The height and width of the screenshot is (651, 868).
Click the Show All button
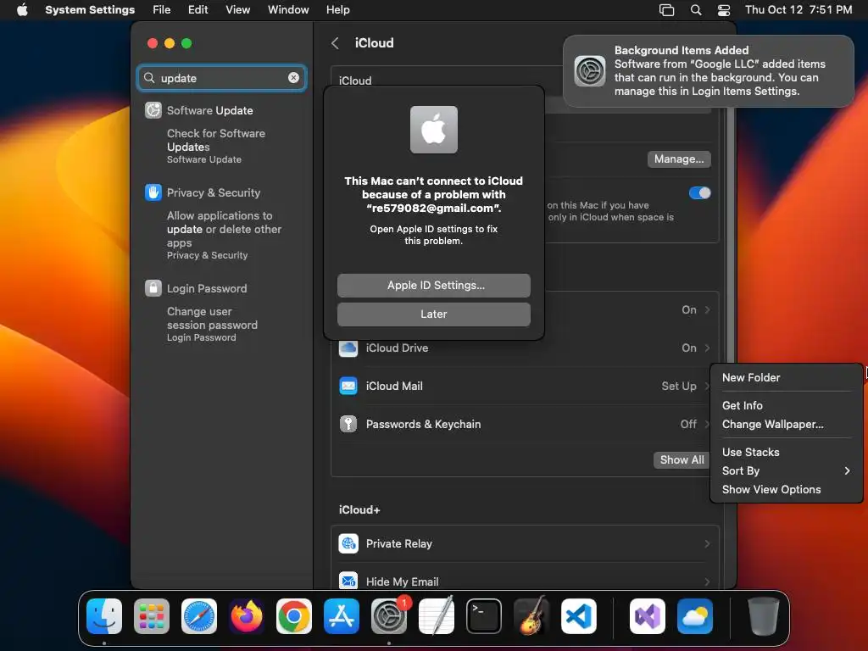682,459
